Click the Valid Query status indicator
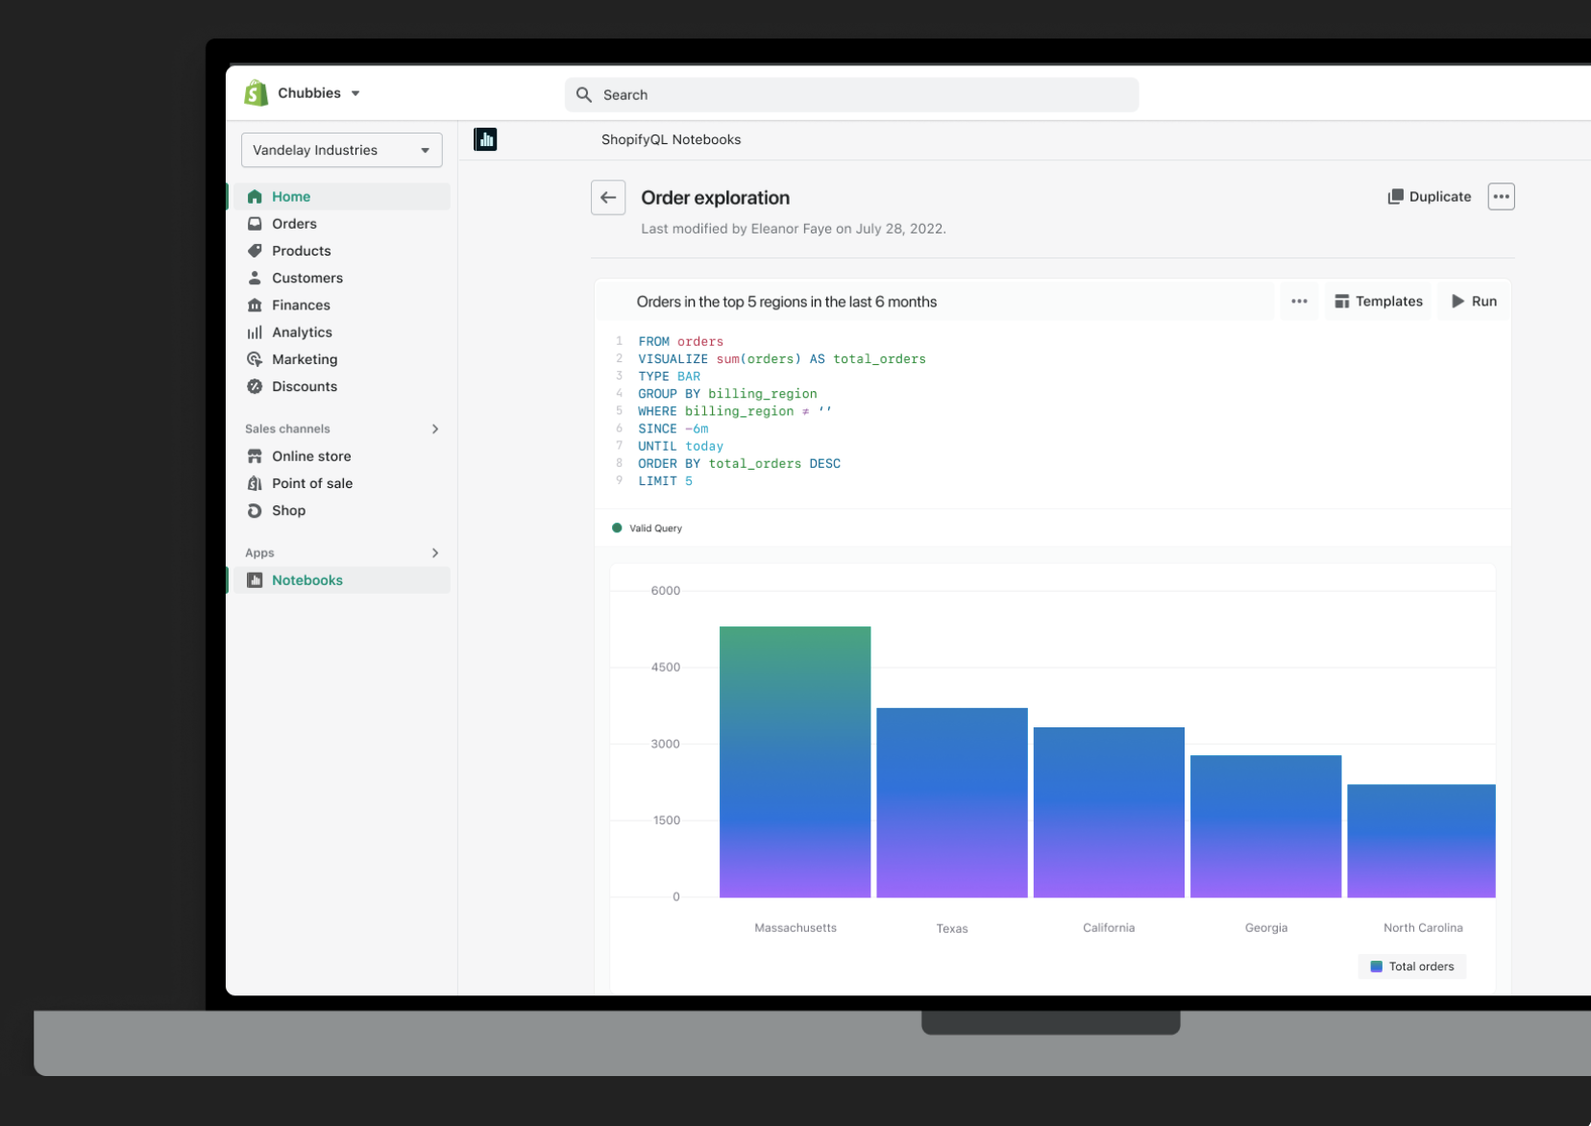Viewport: 1591px width, 1126px height. 647,527
